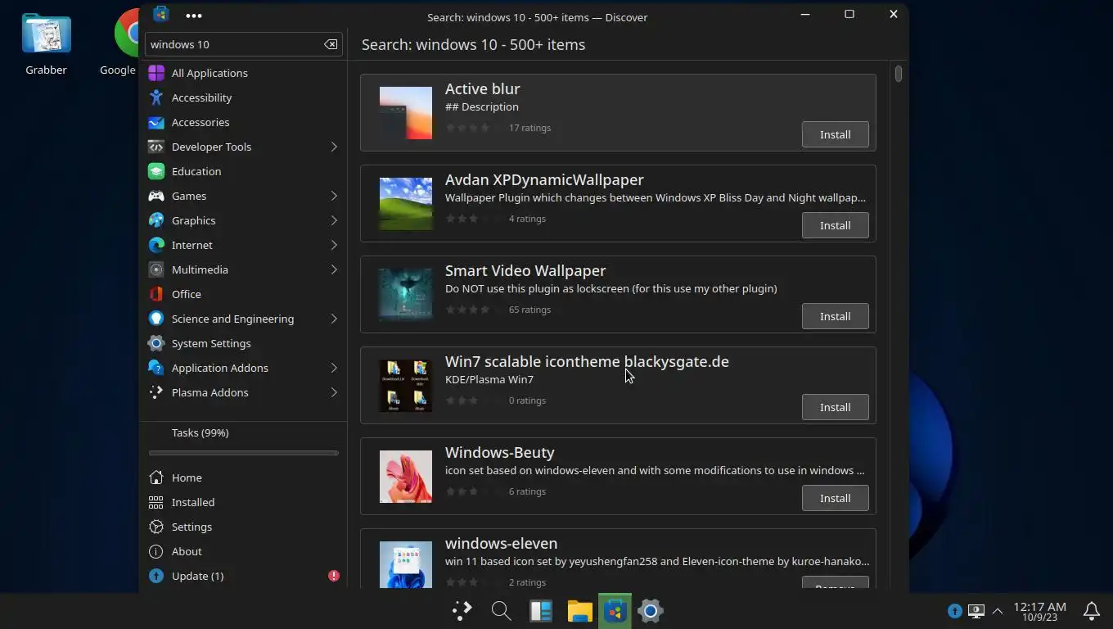Open the Avdan XP Bliss wallpaper thumbnail
Screen dimensions: 1113x629
(x=406, y=204)
